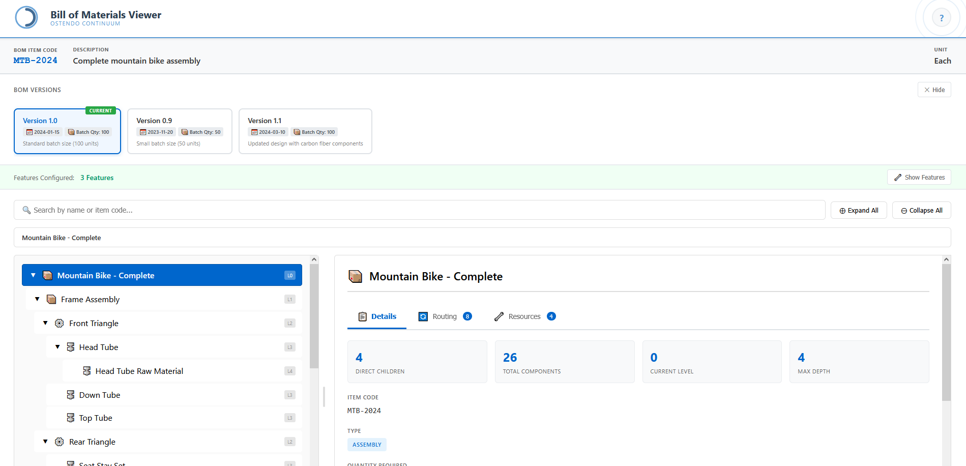Click the Head Tube Raw Material icon
This screenshot has width=966, height=466.
pos(87,371)
